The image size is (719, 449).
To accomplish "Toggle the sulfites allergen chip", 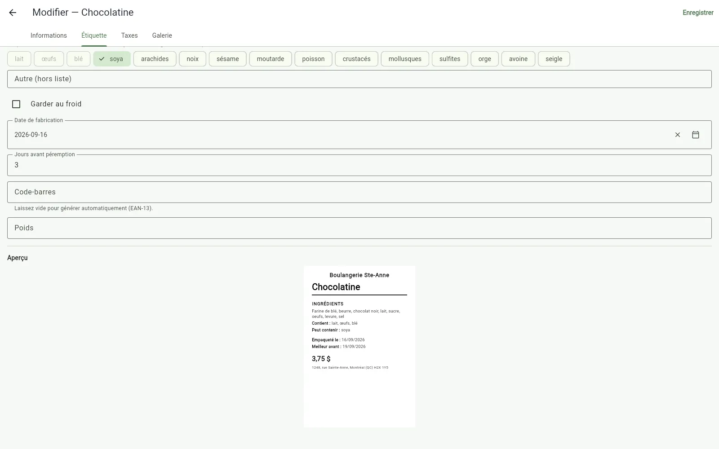I will (x=450, y=59).
